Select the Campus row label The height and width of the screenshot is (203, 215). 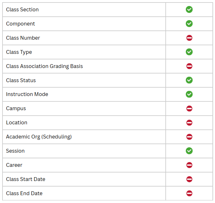(x=16, y=109)
